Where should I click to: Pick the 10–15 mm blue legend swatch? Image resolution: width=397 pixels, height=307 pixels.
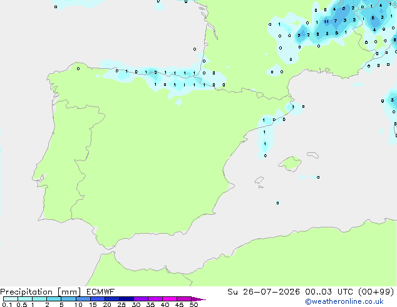83,299
